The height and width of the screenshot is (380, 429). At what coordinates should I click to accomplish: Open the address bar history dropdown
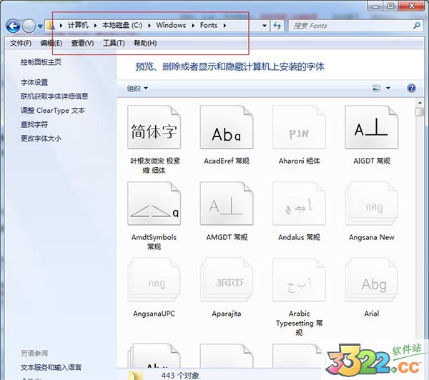(265, 26)
